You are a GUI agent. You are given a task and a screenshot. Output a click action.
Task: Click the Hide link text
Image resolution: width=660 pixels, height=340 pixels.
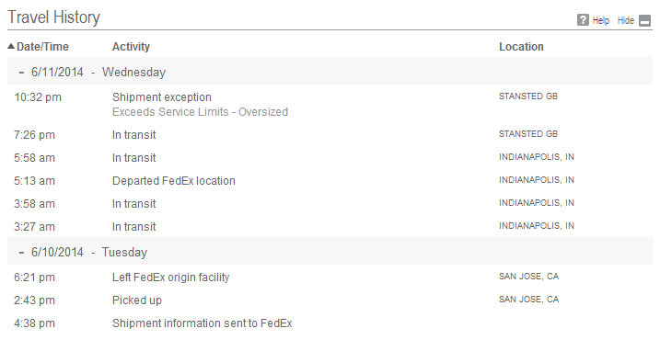coord(626,20)
